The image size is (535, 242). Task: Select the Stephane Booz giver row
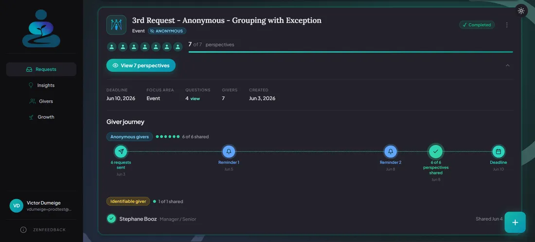tap(304, 219)
